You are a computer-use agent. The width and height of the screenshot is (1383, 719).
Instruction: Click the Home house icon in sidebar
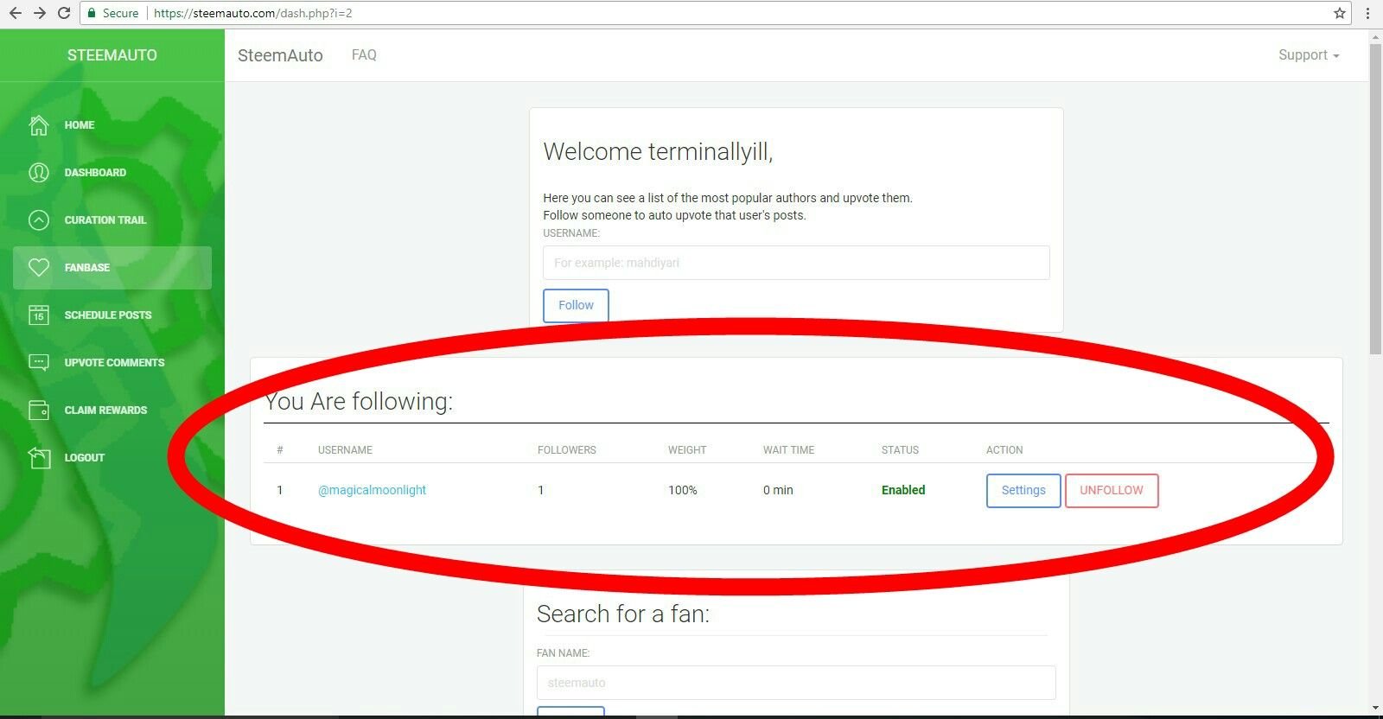pos(39,125)
